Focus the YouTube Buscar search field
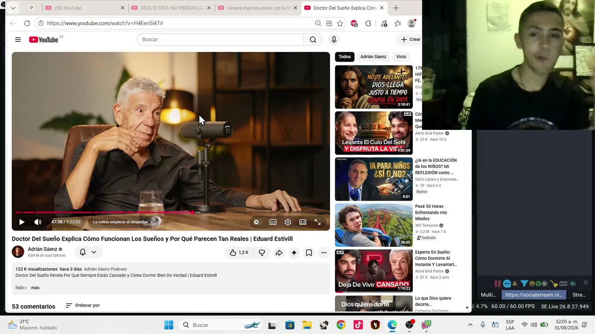The image size is (595, 334). (220, 39)
